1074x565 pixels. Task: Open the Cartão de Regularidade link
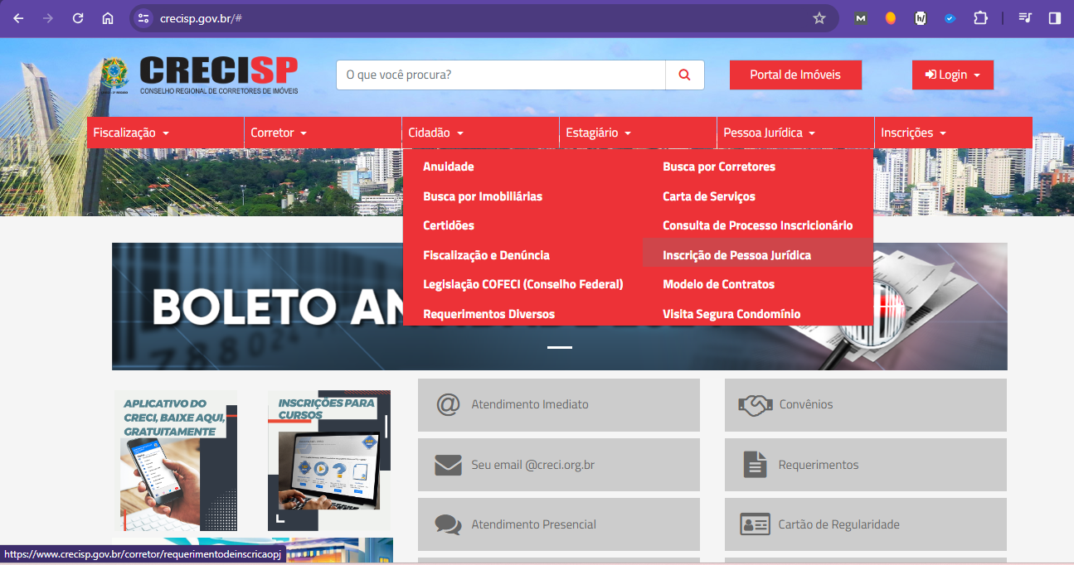coord(866,524)
